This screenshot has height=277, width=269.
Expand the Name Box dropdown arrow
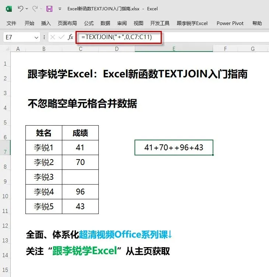36,38
